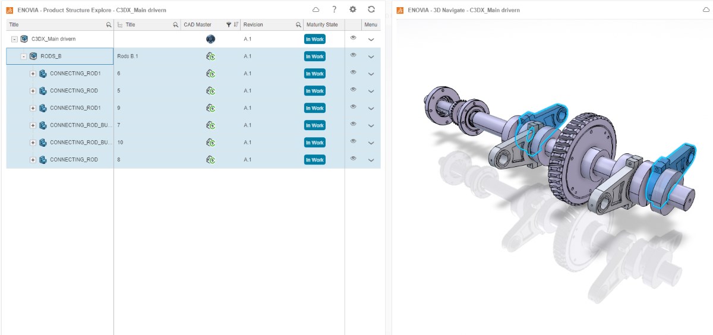Click the filter funnel icon in CAD Master column
This screenshot has width=713, height=335.
coord(229,25)
